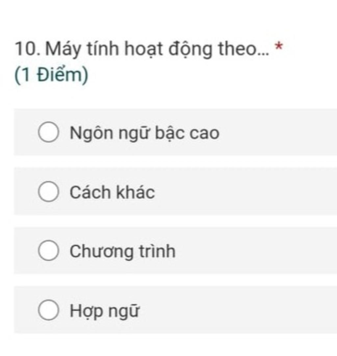
Task: Click the empty part of "Hợp ngữ" row
Action: (x=238, y=310)
